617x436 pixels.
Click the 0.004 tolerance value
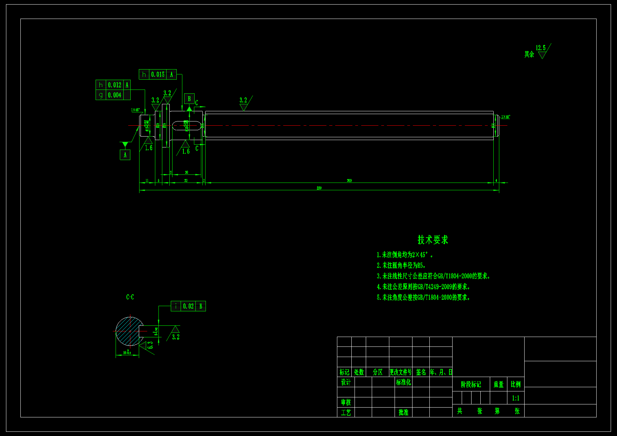point(115,95)
